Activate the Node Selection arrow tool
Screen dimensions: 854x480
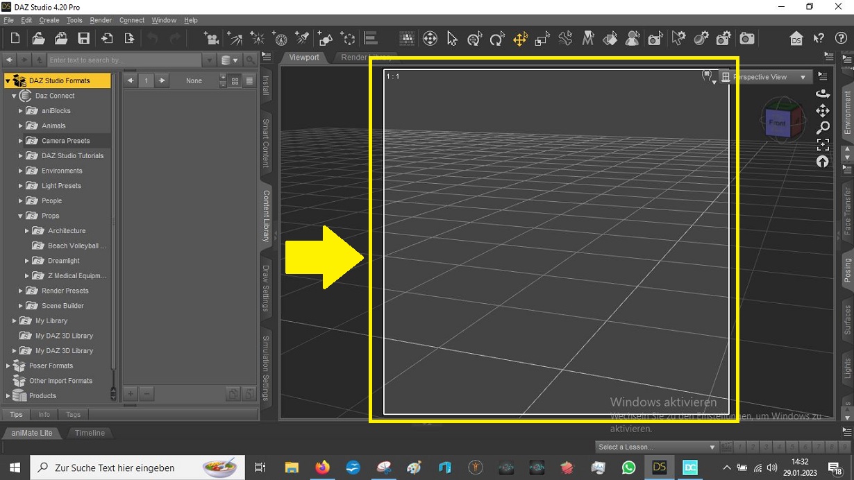pyautogui.click(x=452, y=39)
